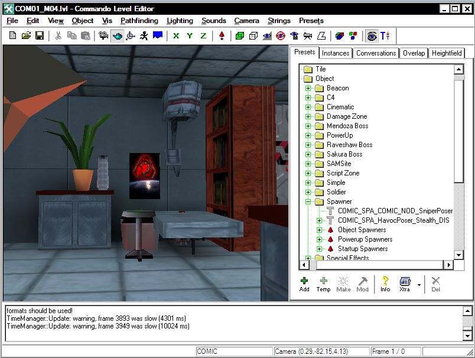Click the red drop-to-ground arrow icon

222,36
